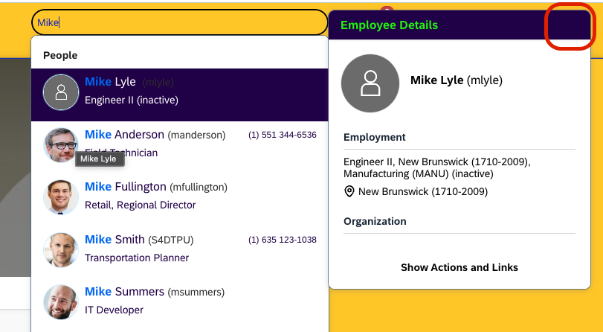This screenshot has height=332, width=603.
Task: Click Mike Anderson's profile photo
Action: click(61, 144)
